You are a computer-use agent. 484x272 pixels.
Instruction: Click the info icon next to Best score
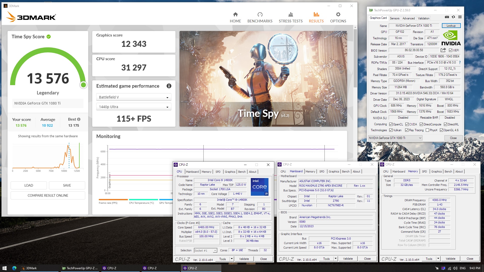tap(79, 119)
